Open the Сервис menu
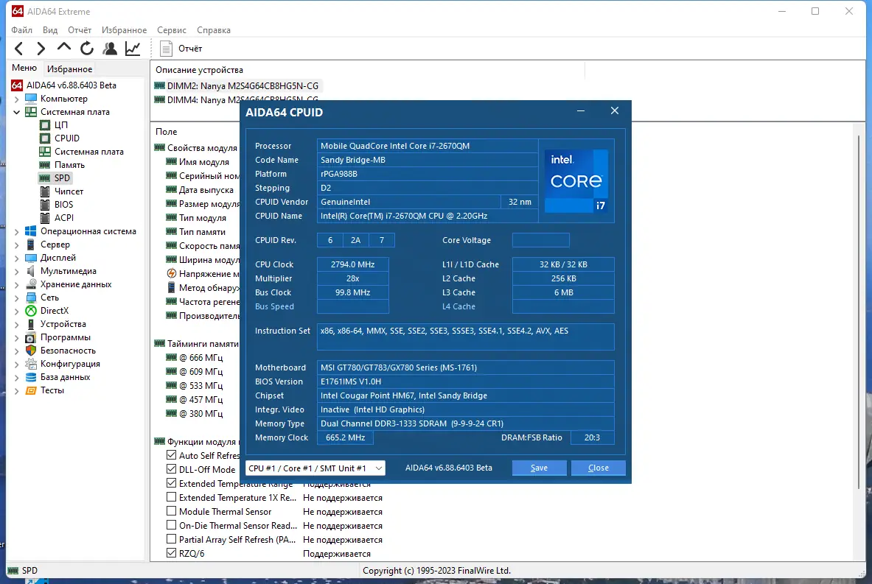Image resolution: width=872 pixels, height=584 pixels. click(171, 30)
